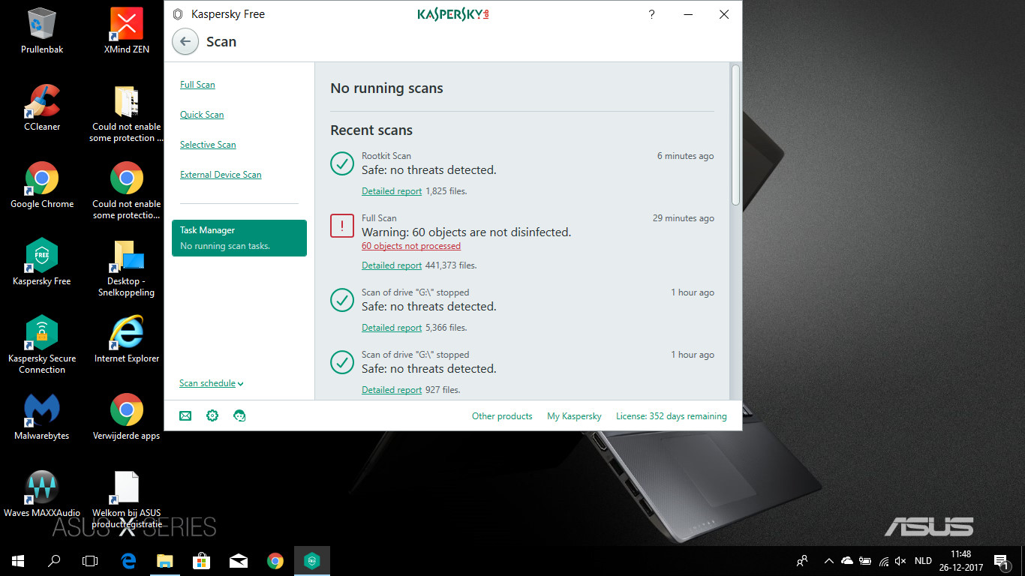Go back with the arrow beside Scan
This screenshot has height=576, width=1025.
click(x=185, y=42)
